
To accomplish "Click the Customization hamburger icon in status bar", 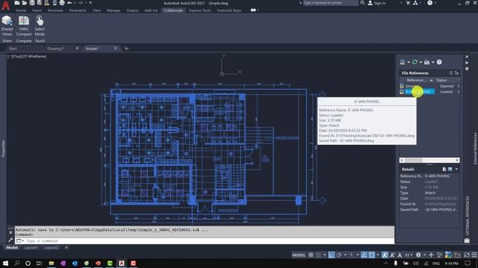I will 474,255.
